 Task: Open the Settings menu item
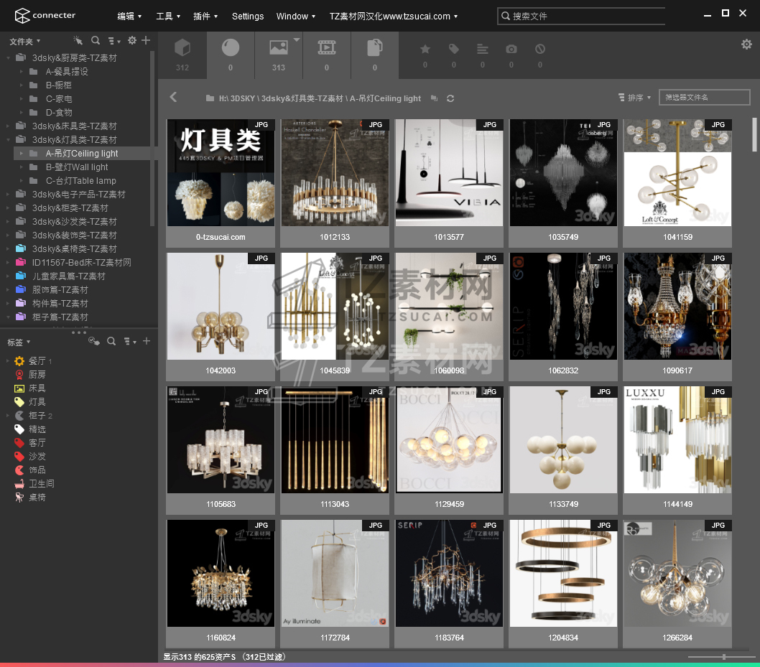click(248, 16)
